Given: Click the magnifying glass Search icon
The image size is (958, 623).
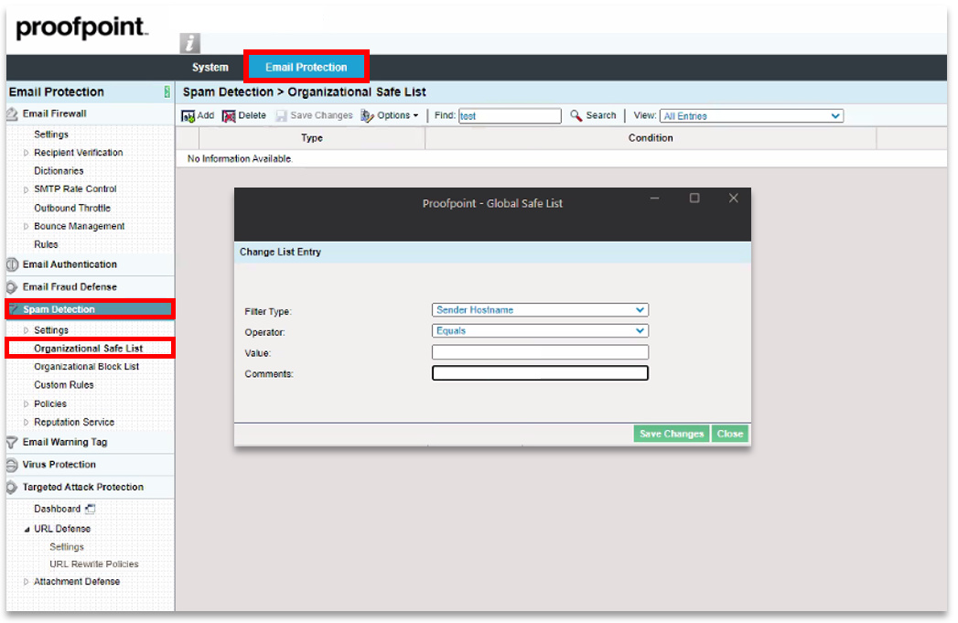Looking at the screenshot, I should (575, 115).
